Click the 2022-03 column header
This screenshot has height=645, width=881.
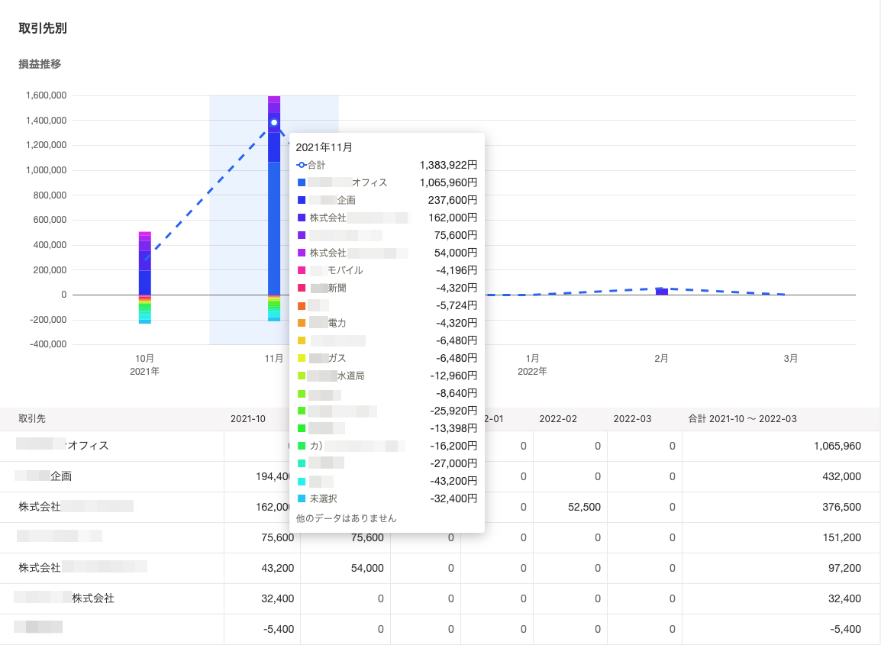pos(633,418)
